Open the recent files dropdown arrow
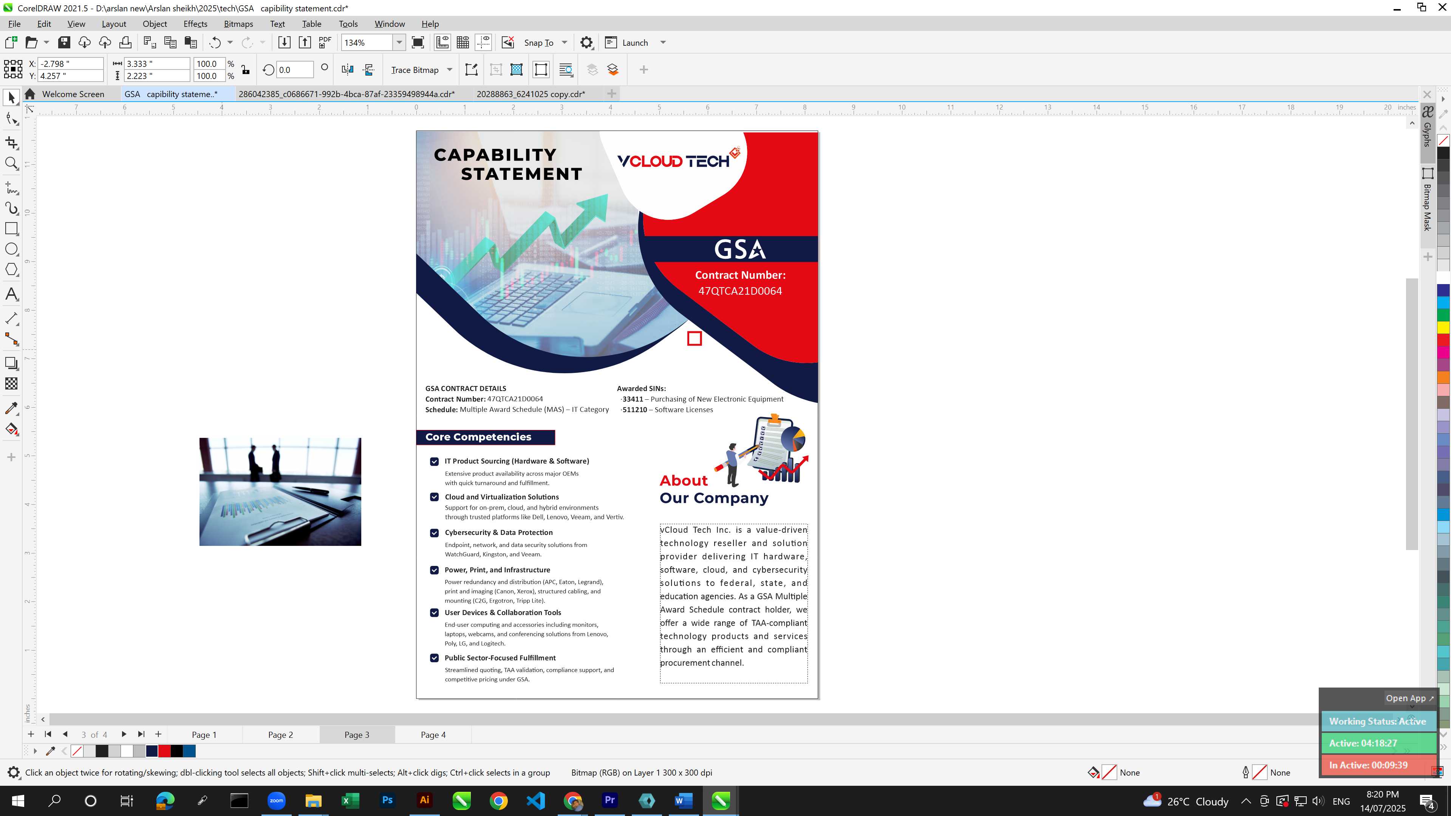 click(46, 43)
